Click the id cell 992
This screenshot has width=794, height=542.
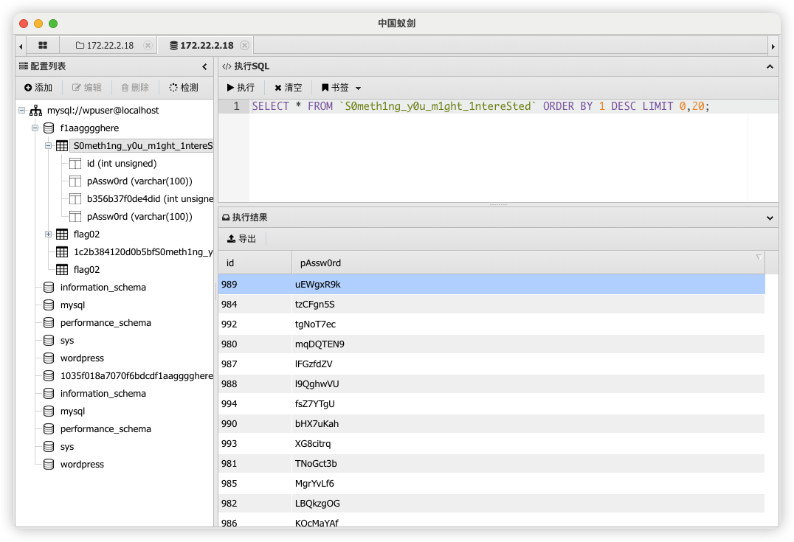pyautogui.click(x=255, y=324)
